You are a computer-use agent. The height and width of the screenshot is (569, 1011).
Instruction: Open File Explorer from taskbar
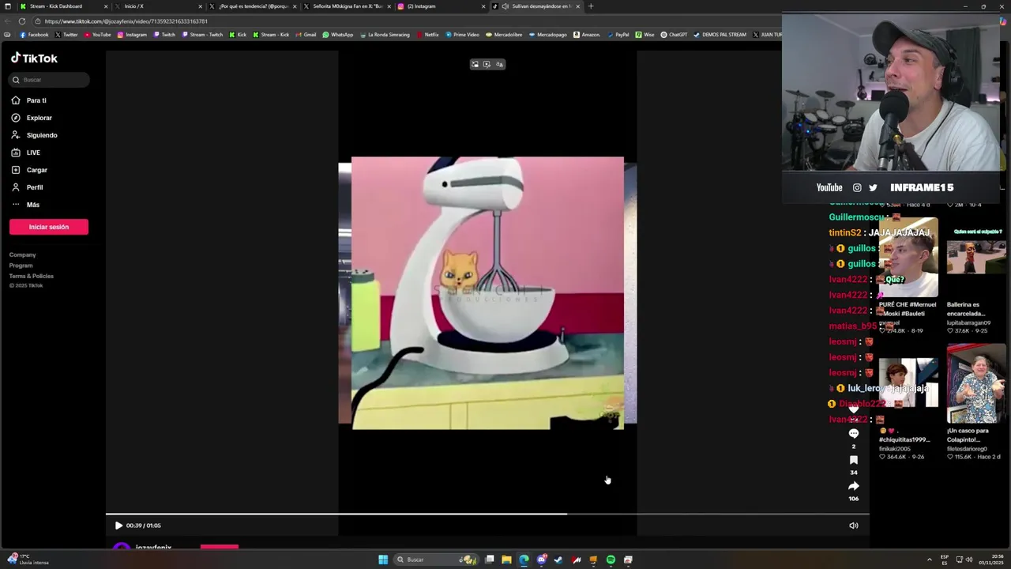(506, 560)
